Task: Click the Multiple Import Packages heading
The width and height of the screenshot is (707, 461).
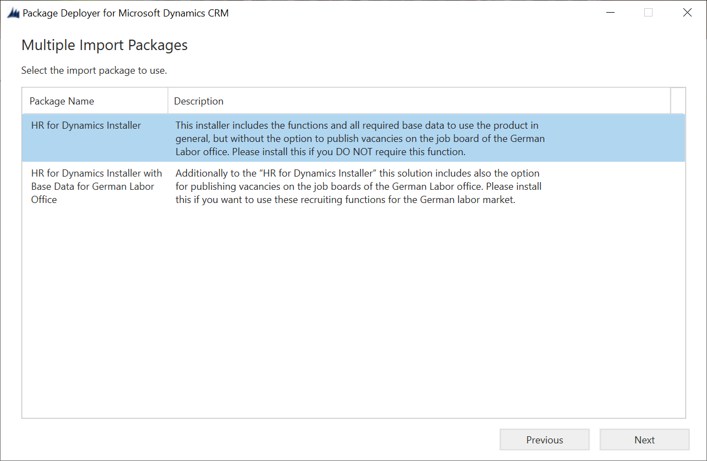Action: 105,45
